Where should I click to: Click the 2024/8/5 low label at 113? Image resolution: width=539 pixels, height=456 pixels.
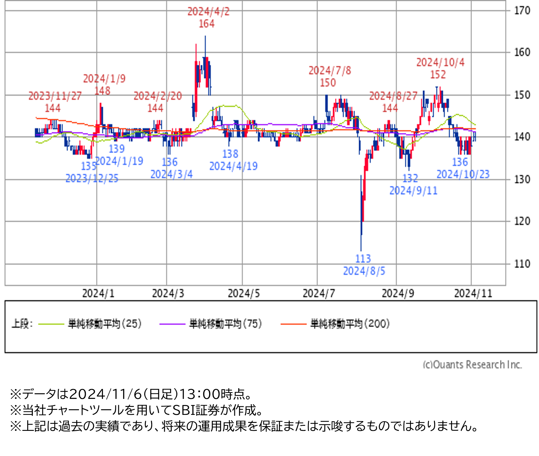click(x=364, y=265)
